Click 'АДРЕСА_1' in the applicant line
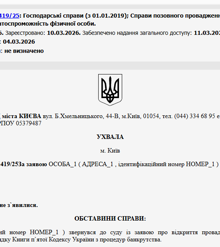The width and height of the screenshot is (220, 247). 97,164
